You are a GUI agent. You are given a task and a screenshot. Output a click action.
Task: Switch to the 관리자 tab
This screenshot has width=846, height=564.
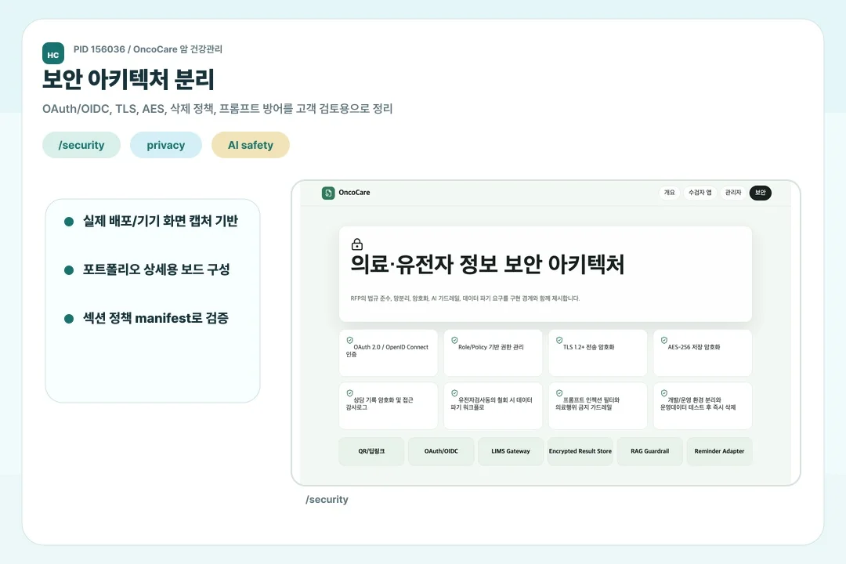pos(732,193)
